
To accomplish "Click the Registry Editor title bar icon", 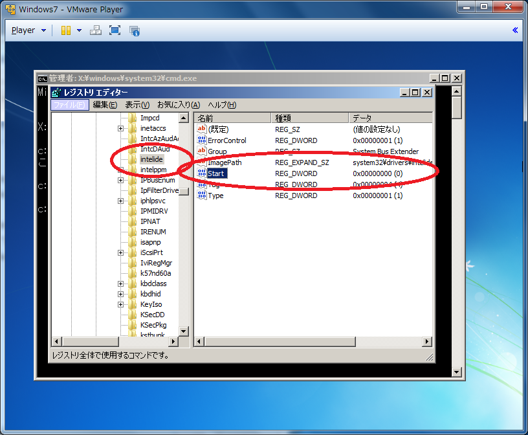I will [56, 93].
